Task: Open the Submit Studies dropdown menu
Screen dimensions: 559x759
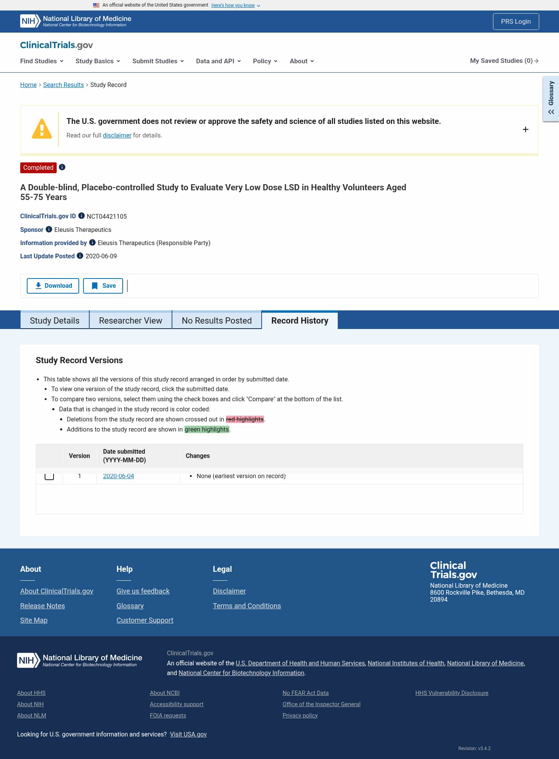Action: (158, 61)
